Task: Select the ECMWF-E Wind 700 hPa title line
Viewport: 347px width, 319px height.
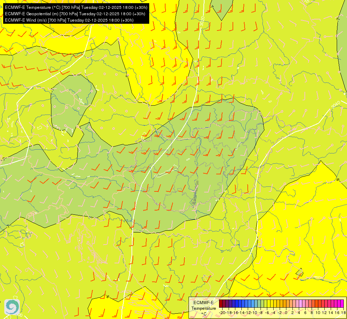Action: pyautogui.click(x=69, y=20)
